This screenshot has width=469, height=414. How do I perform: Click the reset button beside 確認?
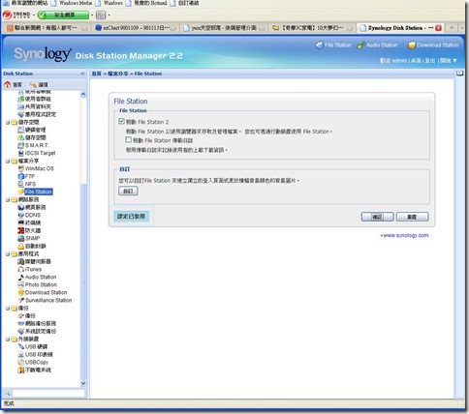[x=412, y=217]
